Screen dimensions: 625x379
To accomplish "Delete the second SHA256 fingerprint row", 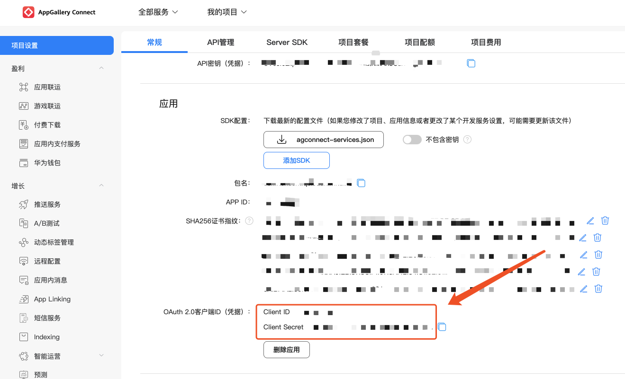I will (598, 238).
